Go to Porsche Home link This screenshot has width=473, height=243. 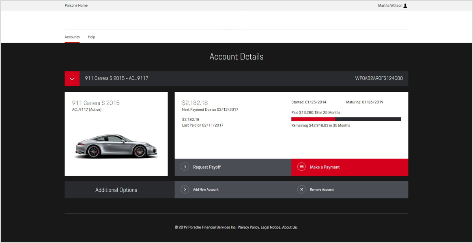(x=76, y=6)
